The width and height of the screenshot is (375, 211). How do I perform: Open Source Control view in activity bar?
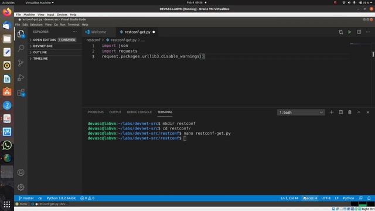(21, 63)
